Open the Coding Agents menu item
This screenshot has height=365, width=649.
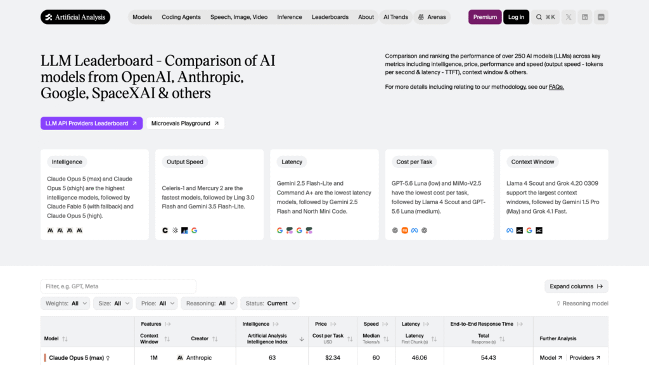(x=181, y=17)
